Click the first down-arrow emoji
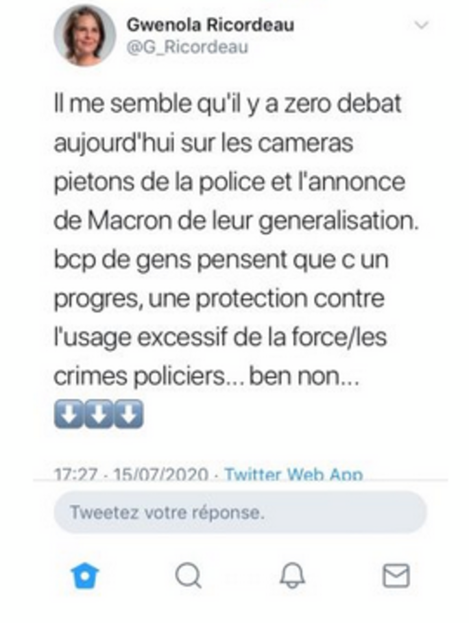Image resolution: width=469 pixels, height=623 pixels. [68, 415]
